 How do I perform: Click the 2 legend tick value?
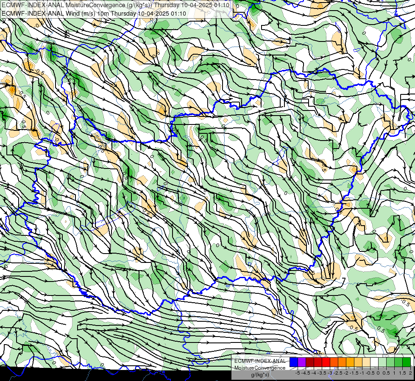pos(410,373)
